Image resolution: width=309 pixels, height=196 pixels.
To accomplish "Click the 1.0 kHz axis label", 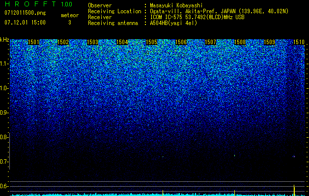I will (x=4, y=88).
